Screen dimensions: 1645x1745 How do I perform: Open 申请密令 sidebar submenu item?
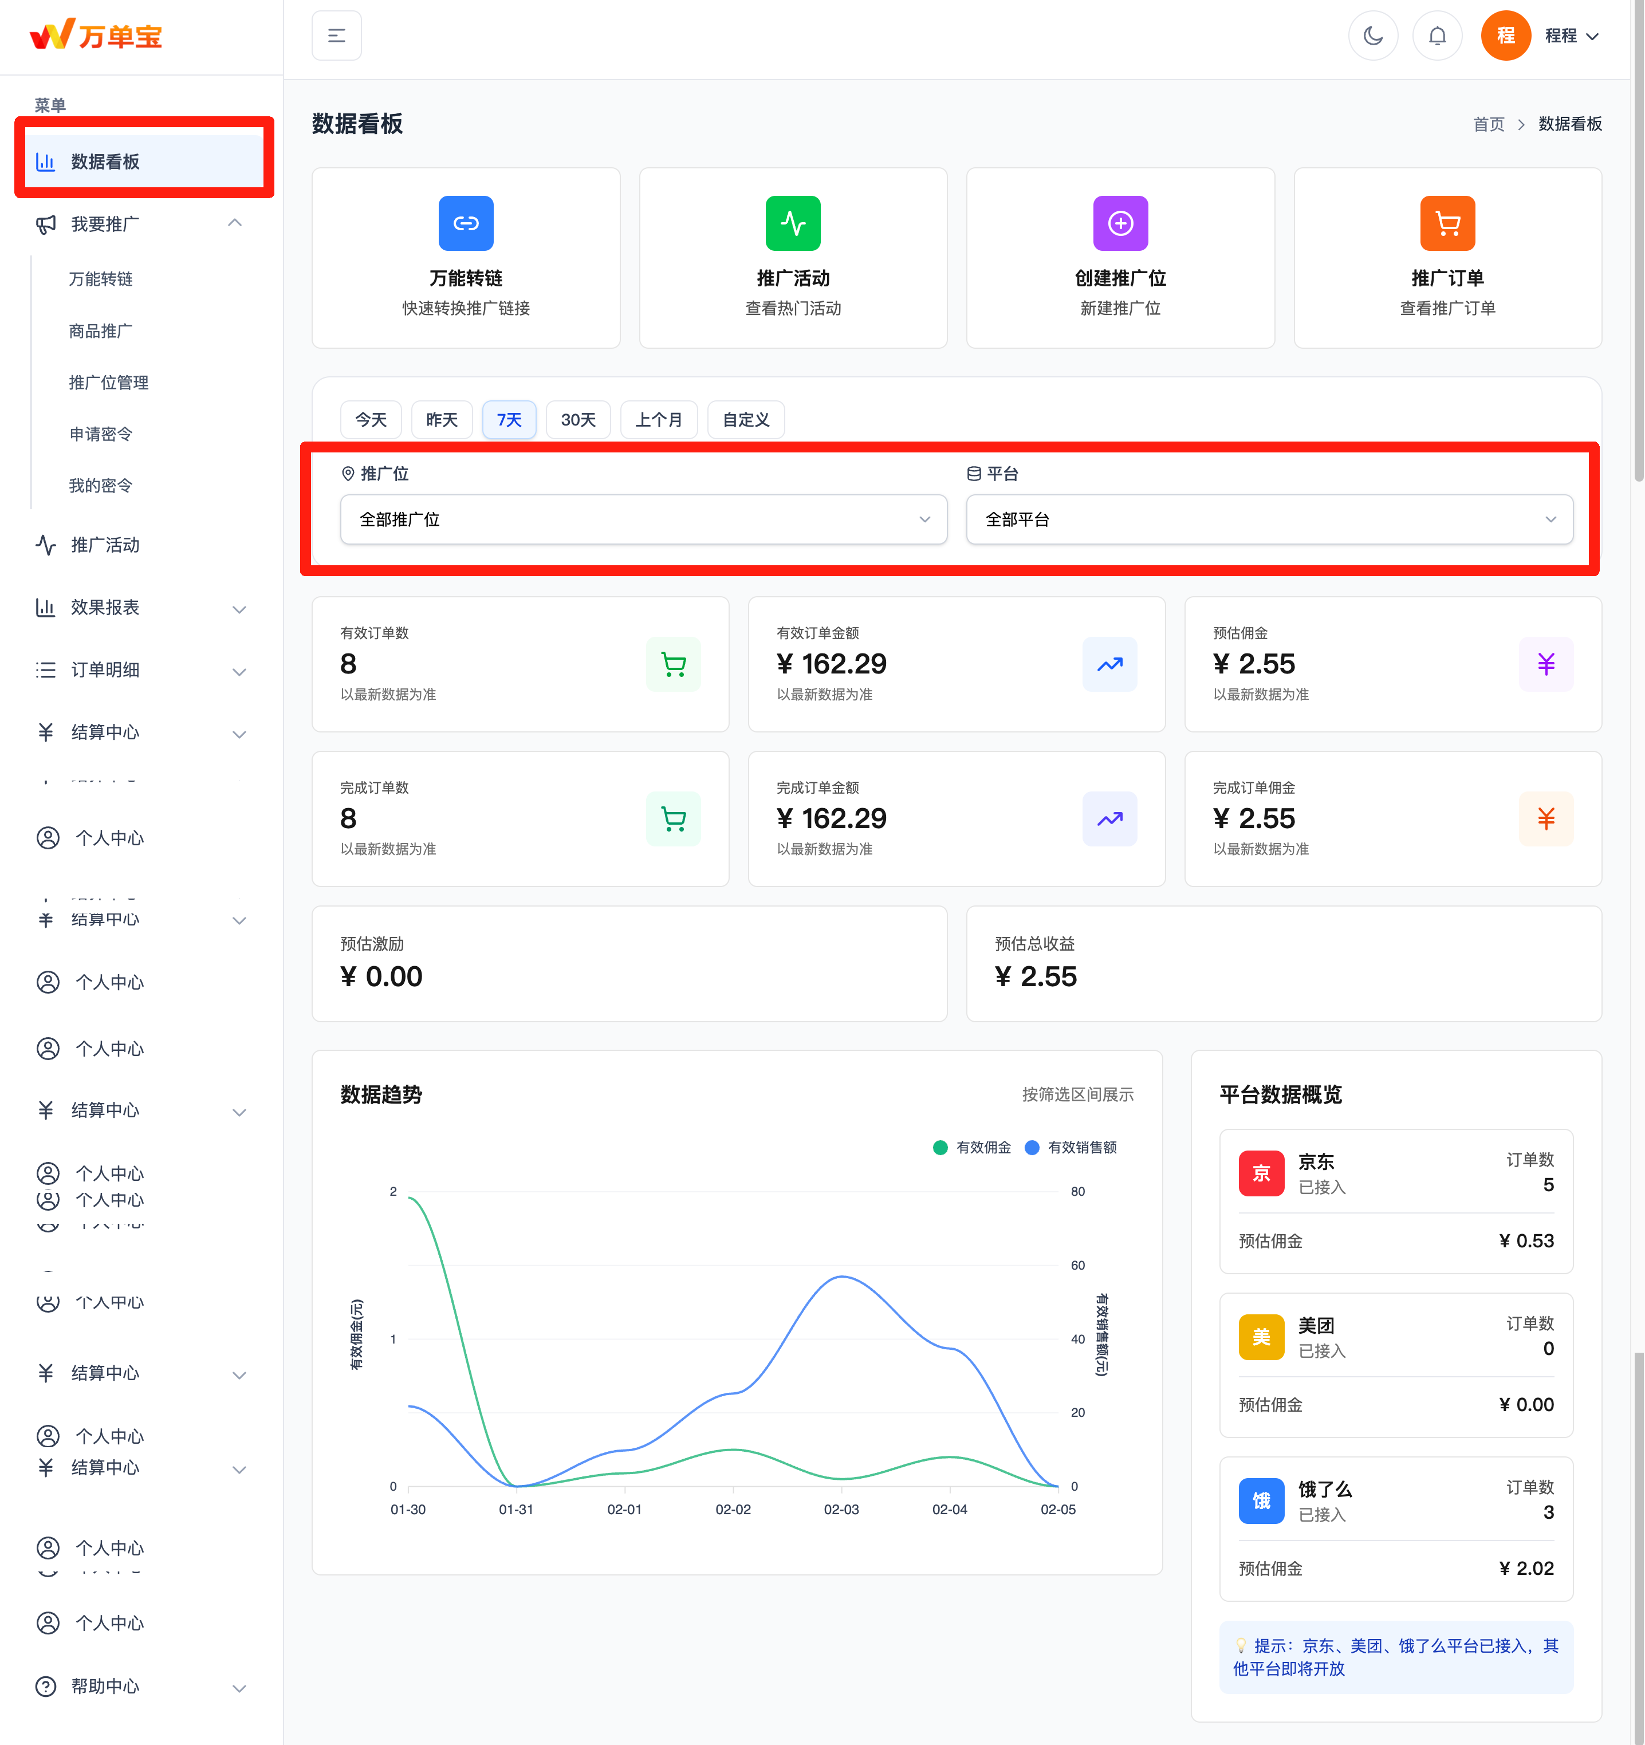click(x=101, y=435)
